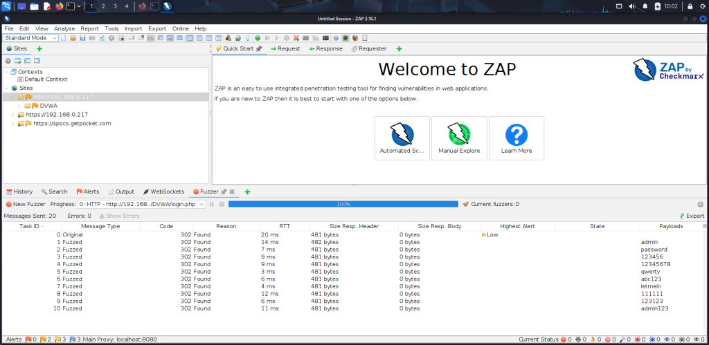Click Main Proxy: localhost:8080 in status bar

pos(118,339)
